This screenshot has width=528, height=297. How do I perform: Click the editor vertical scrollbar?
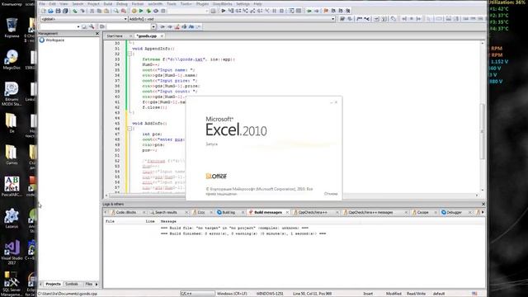482,131
